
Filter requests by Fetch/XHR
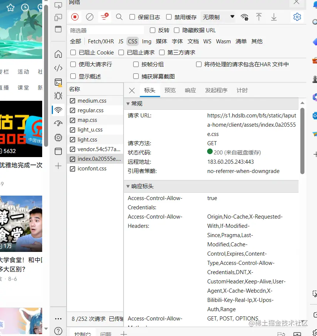click(x=101, y=41)
